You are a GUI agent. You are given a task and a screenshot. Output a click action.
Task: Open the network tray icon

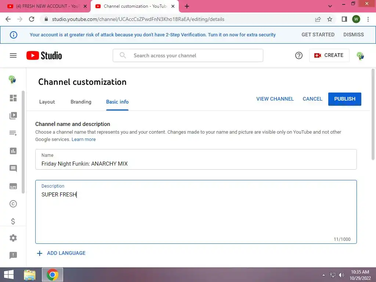pos(332,275)
